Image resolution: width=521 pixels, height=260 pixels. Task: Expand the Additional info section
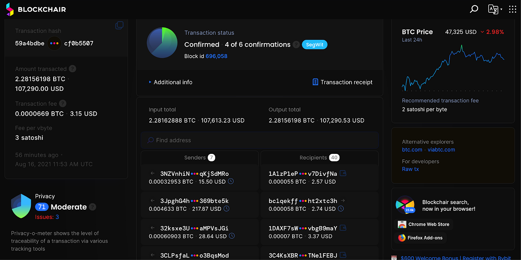(171, 82)
